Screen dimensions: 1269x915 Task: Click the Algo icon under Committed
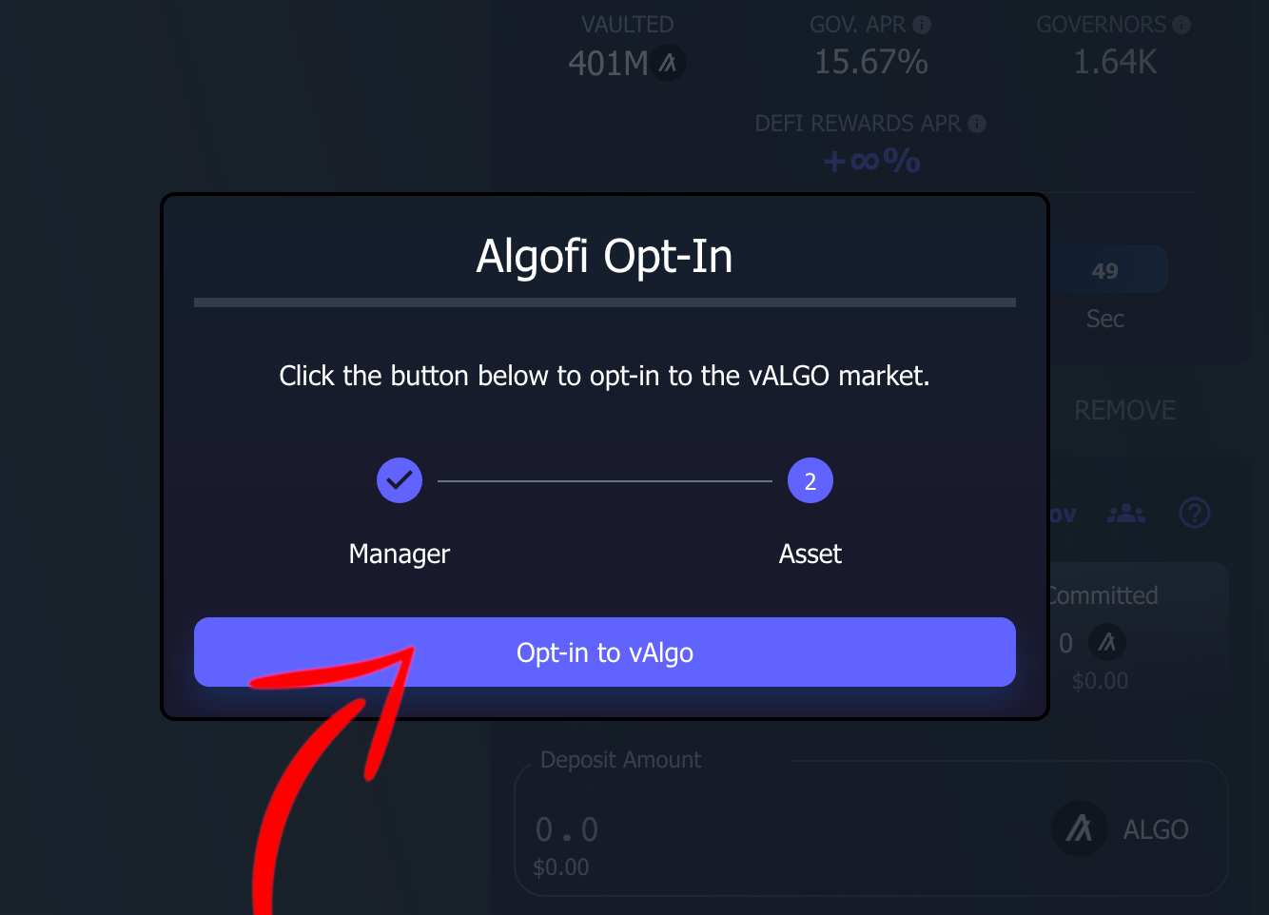coord(1106,642)
